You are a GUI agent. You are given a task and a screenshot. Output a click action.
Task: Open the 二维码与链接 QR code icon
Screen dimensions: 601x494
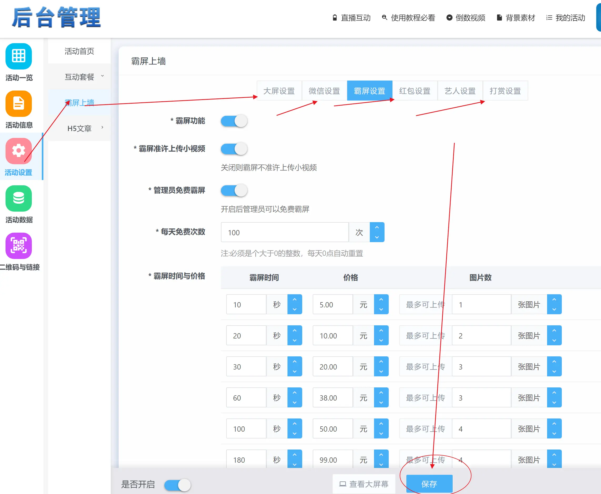coord(18,246)
